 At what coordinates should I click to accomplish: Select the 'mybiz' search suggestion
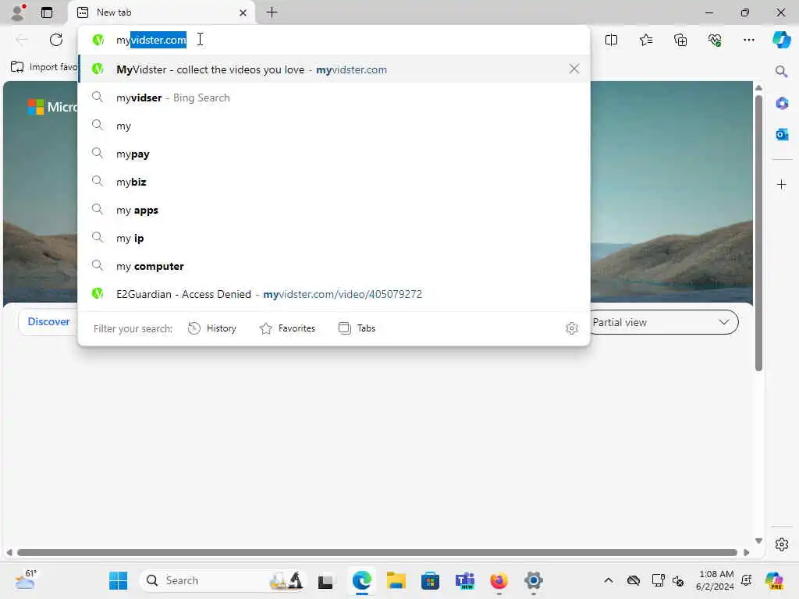coord(334,181)
